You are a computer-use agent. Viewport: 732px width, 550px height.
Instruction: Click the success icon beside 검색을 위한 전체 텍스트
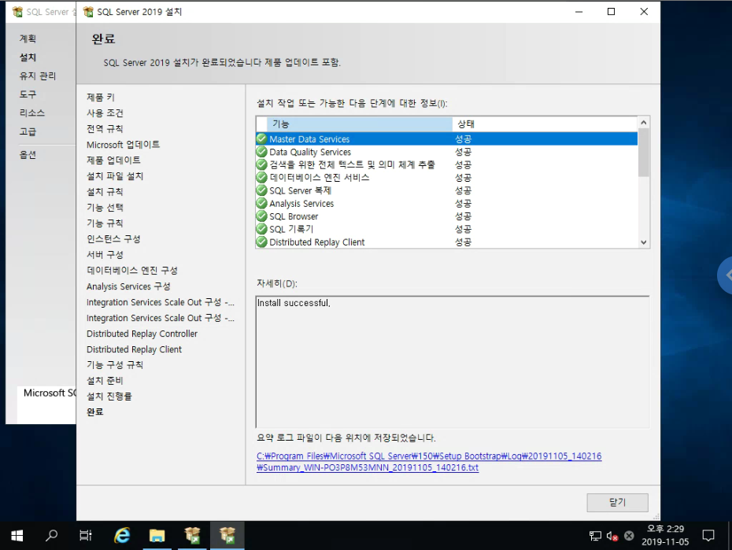(x=262, y=164)
